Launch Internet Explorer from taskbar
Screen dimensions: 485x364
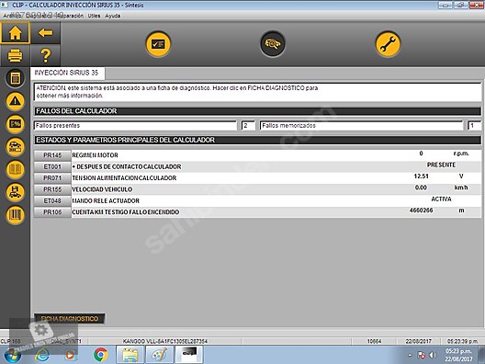click(x=42, y=355)
